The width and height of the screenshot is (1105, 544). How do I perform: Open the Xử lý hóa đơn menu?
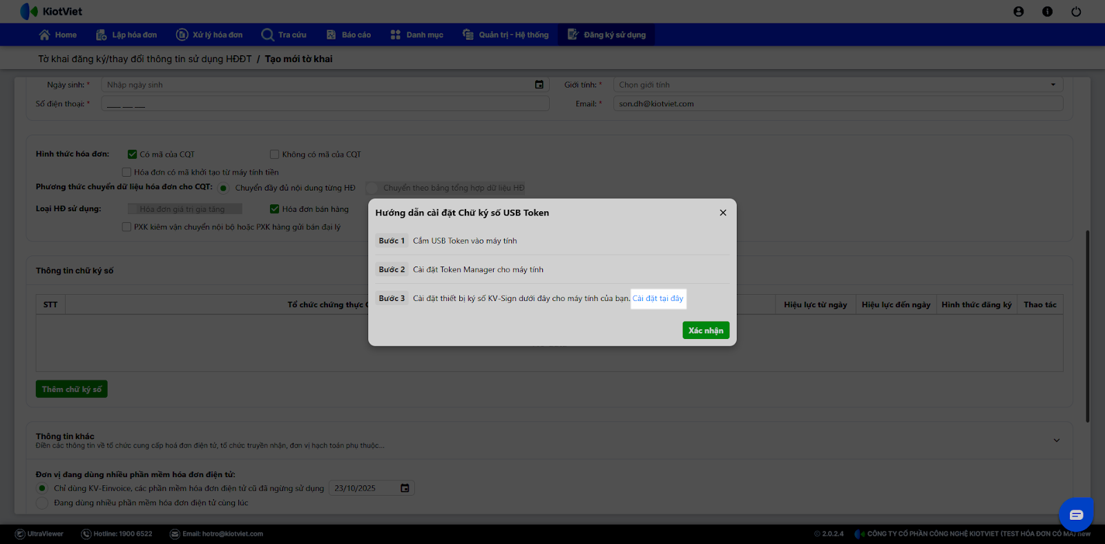209,35
